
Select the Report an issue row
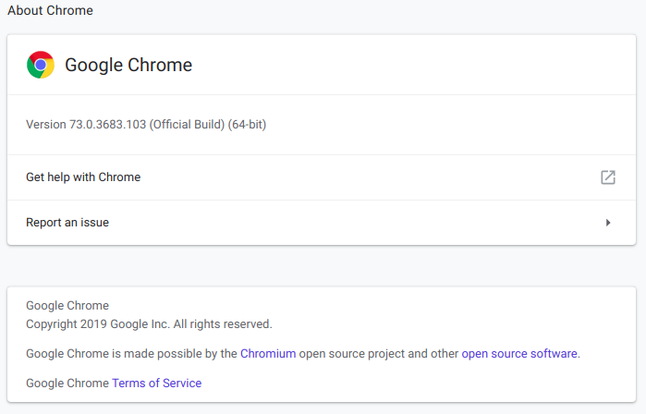(322, 223)
